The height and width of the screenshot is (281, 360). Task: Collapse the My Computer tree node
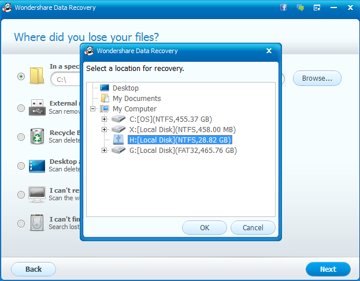pyautogui.click(x=92, y=108)
